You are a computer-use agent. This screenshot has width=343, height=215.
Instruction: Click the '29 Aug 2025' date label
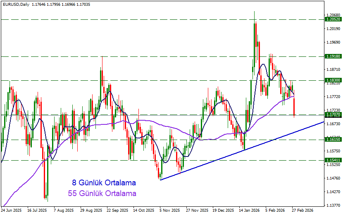coord(91,210)
